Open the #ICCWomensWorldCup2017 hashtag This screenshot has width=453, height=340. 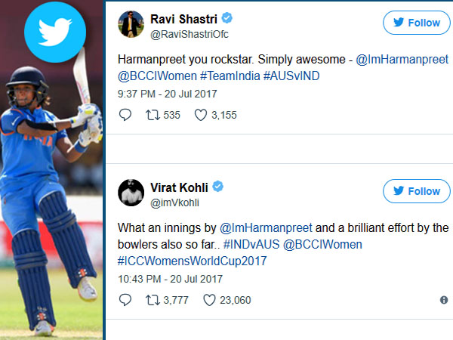click(x=192, y=261)
